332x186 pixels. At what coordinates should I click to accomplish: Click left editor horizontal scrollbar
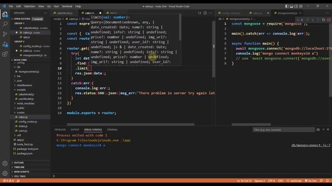coord(130,125)
